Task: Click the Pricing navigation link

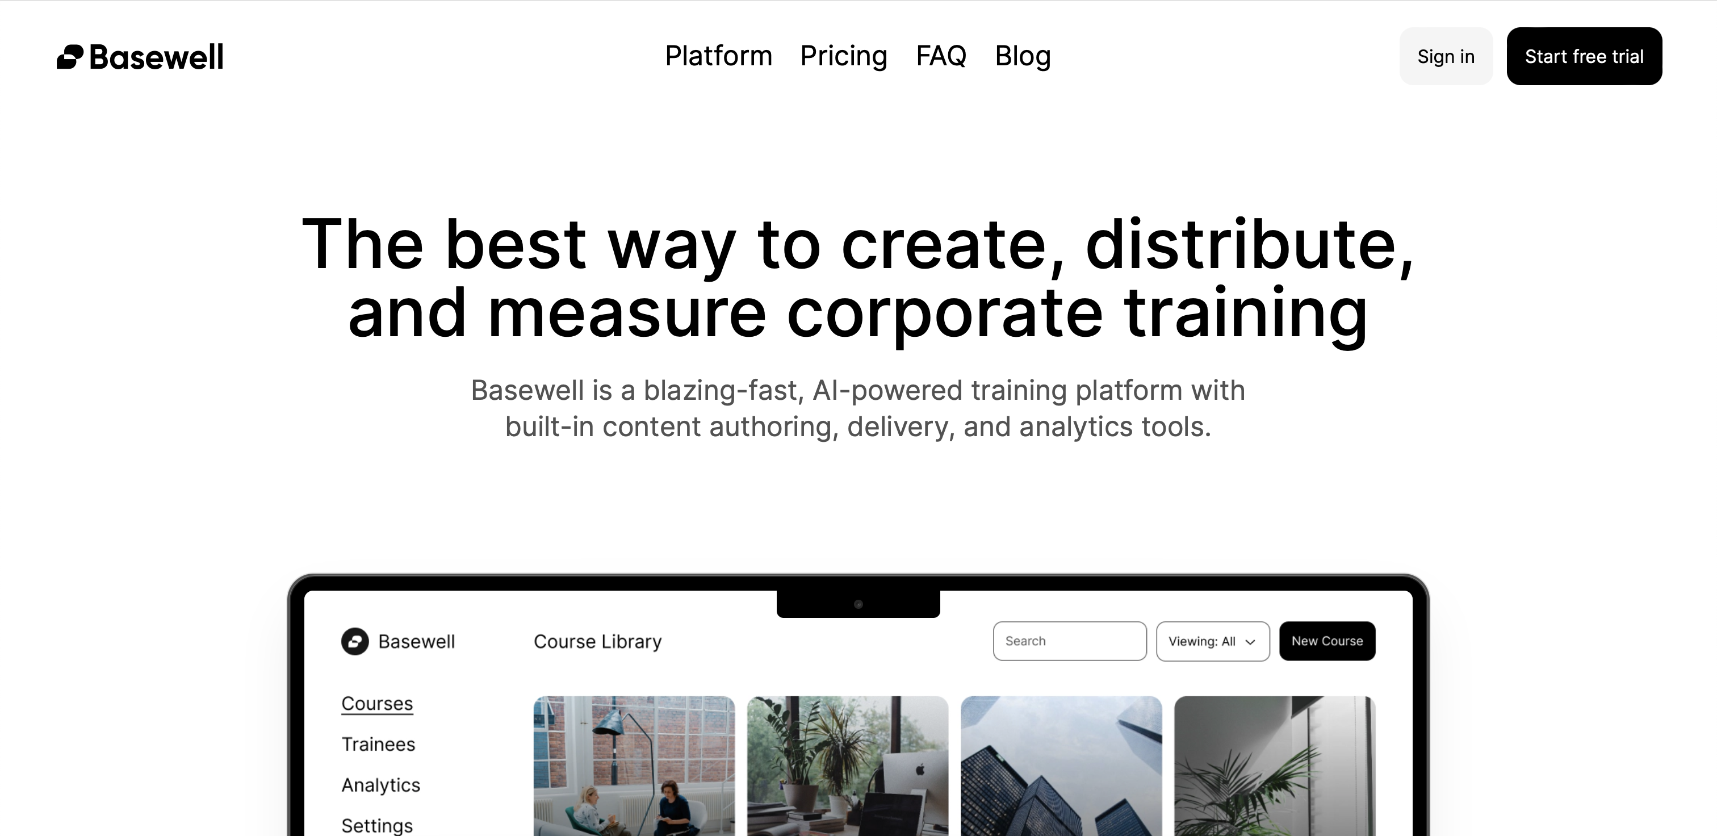Action: [x=843, y=56]
